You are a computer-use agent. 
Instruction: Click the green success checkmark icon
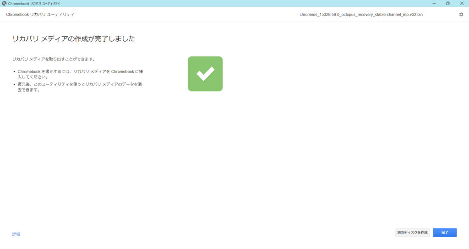click(x=205, y=74)
